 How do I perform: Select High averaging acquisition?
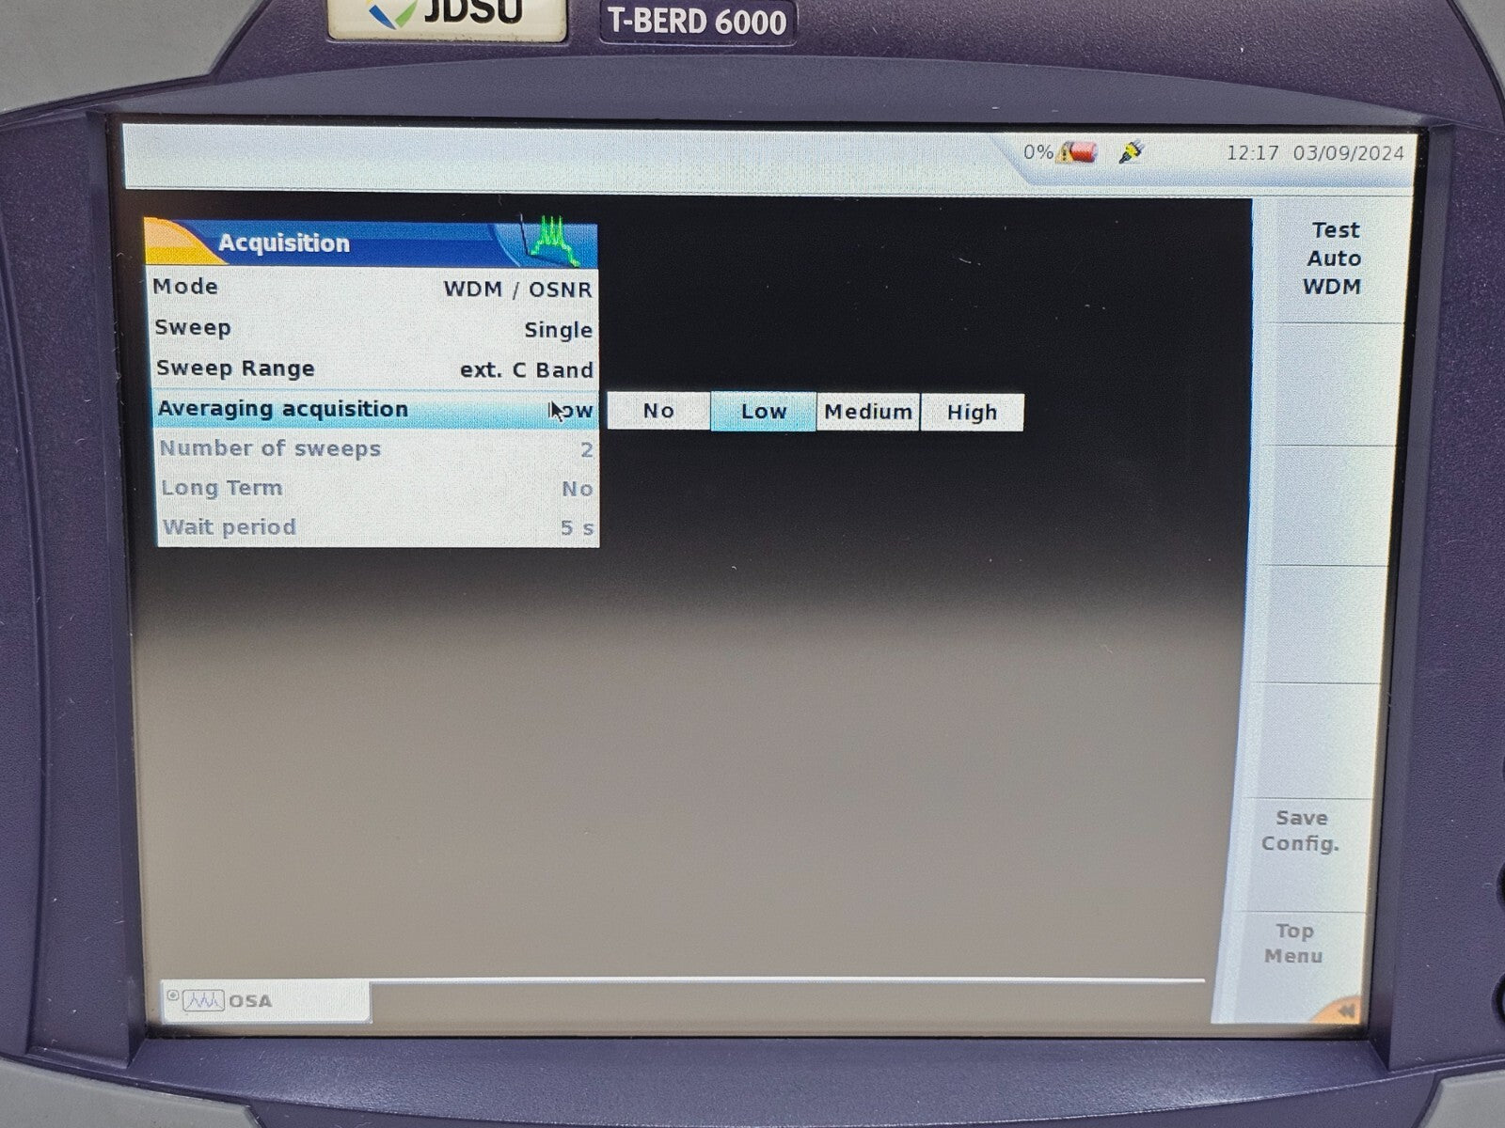[x=972, y=411]
